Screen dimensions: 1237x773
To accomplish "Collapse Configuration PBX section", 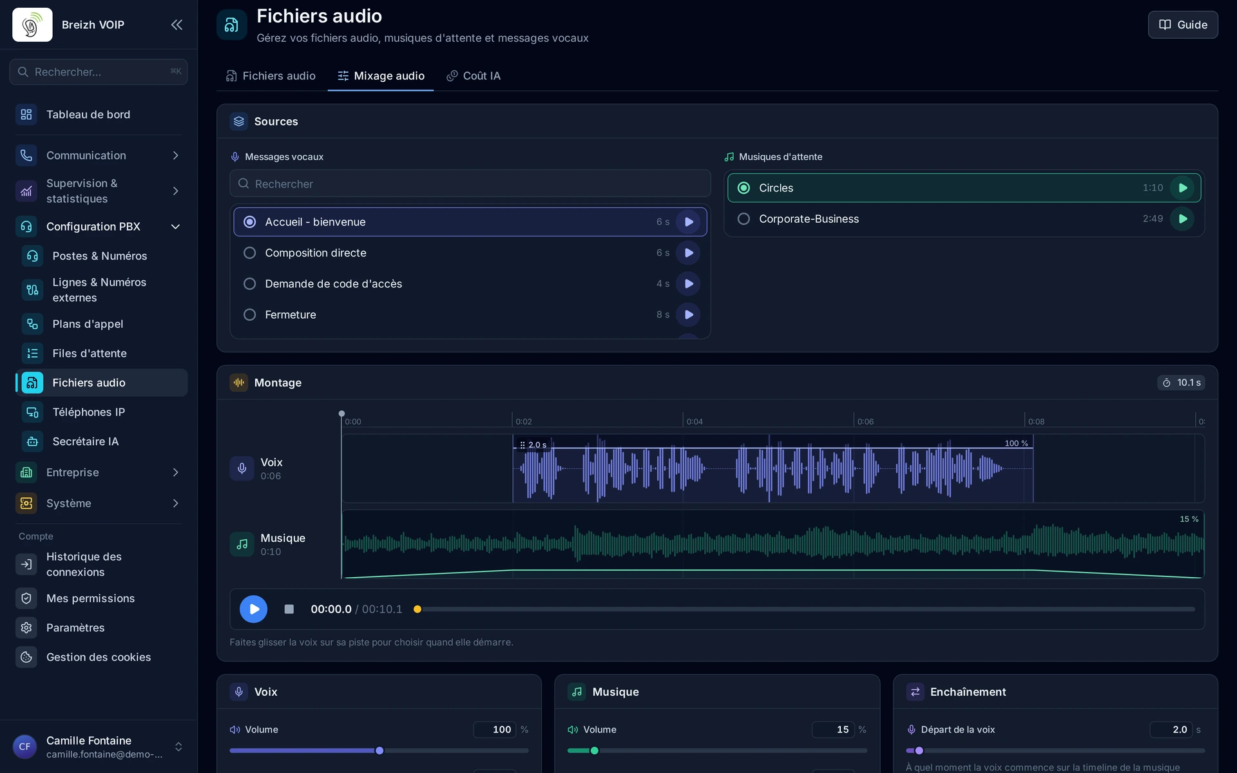I will (x=99, y=226).
